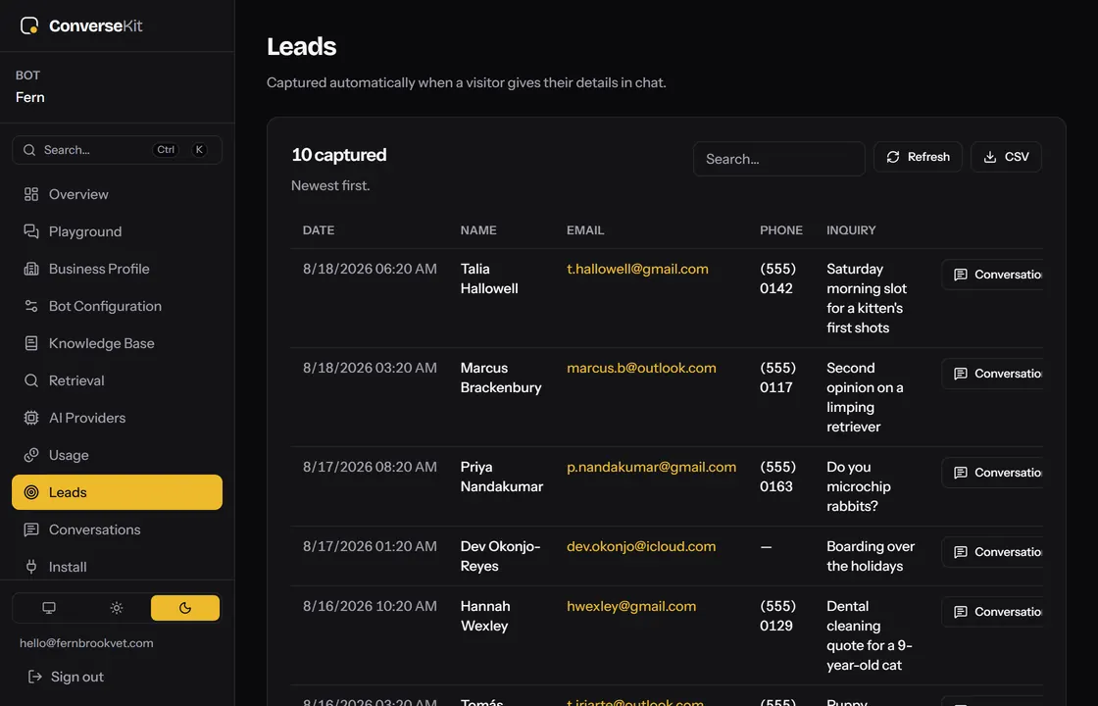Click the INQUIRY column header

[851, 230]
